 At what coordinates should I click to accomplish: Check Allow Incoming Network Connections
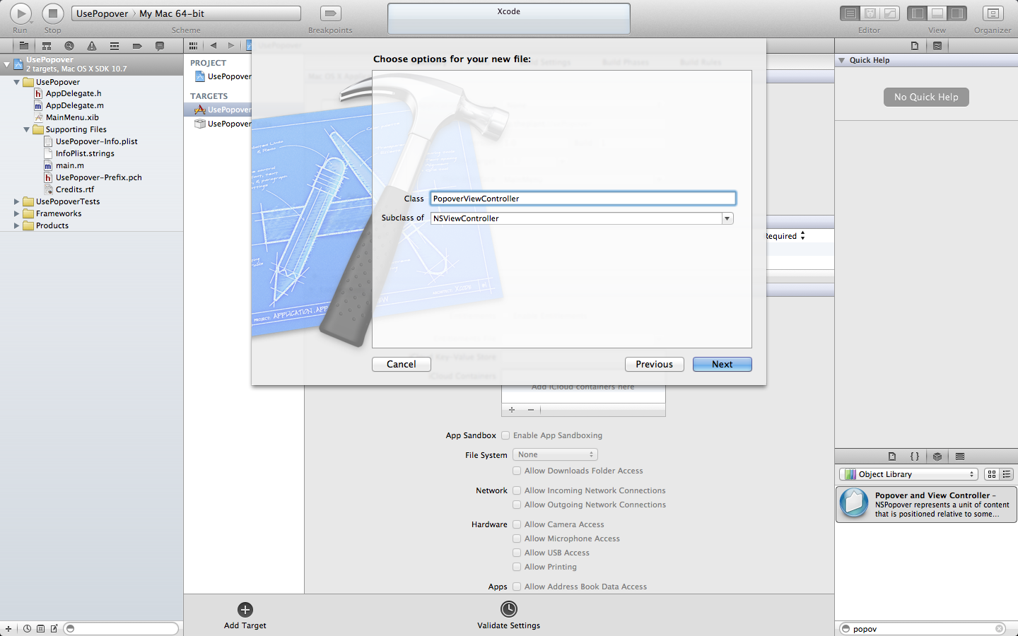click(517, 490)
